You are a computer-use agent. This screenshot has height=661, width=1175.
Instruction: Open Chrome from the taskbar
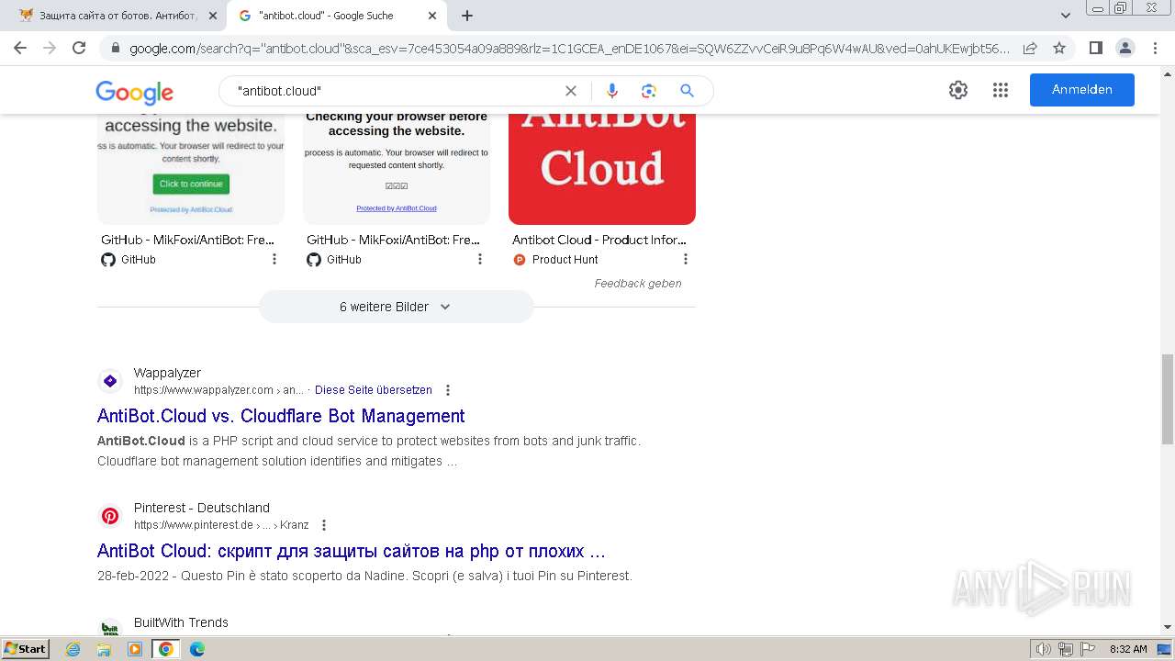pyautogui.click(x=166, y=649)
